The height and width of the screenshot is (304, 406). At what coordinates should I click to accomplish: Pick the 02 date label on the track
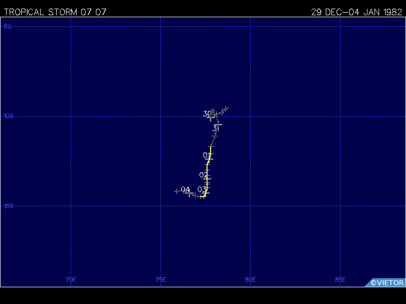pos(203,175)
